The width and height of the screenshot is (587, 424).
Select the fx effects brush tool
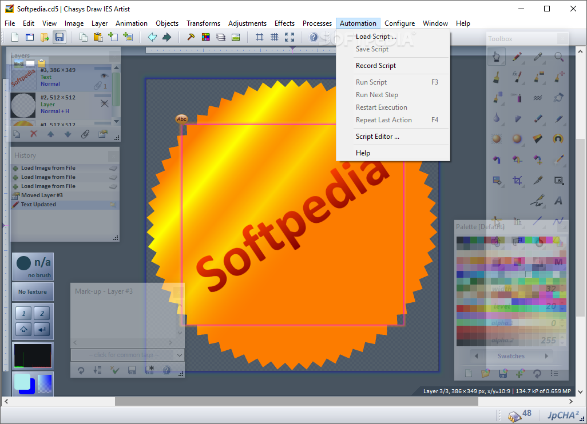tap(517, 77)
